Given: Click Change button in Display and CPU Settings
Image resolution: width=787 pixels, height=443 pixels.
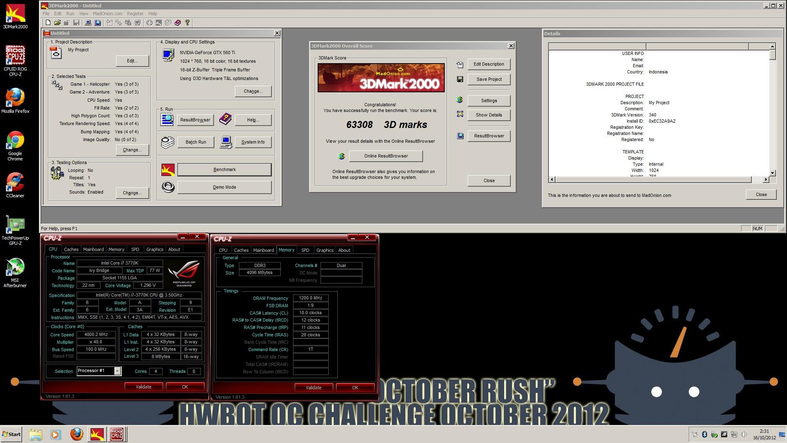Looking at the screenshot, I should pos(253,91).
